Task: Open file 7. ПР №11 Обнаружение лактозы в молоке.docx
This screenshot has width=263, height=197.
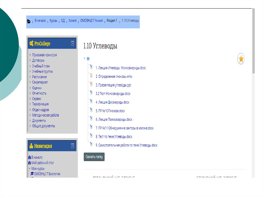Action: coord(125,128)
